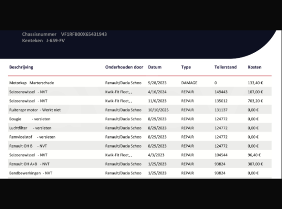Click the Onderhouden door column header
The width and height of the screenshot is (282, 209).
[x=124, y=67]
